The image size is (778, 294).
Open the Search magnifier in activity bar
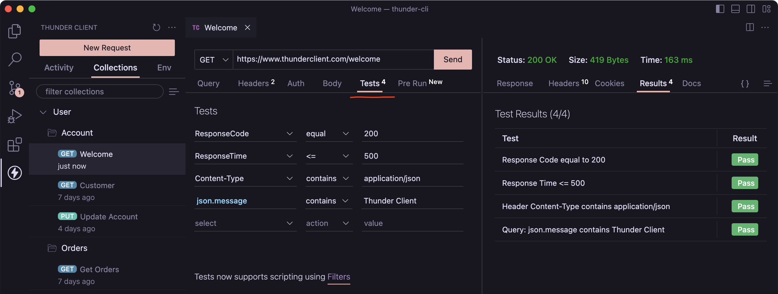click(14, 59)
